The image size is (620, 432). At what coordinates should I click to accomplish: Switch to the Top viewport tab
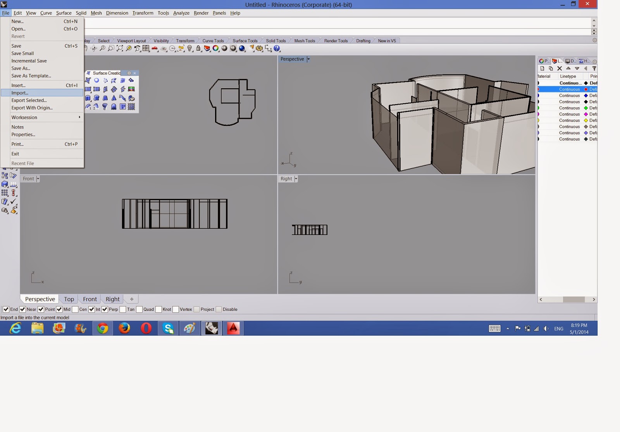[69, 299]
